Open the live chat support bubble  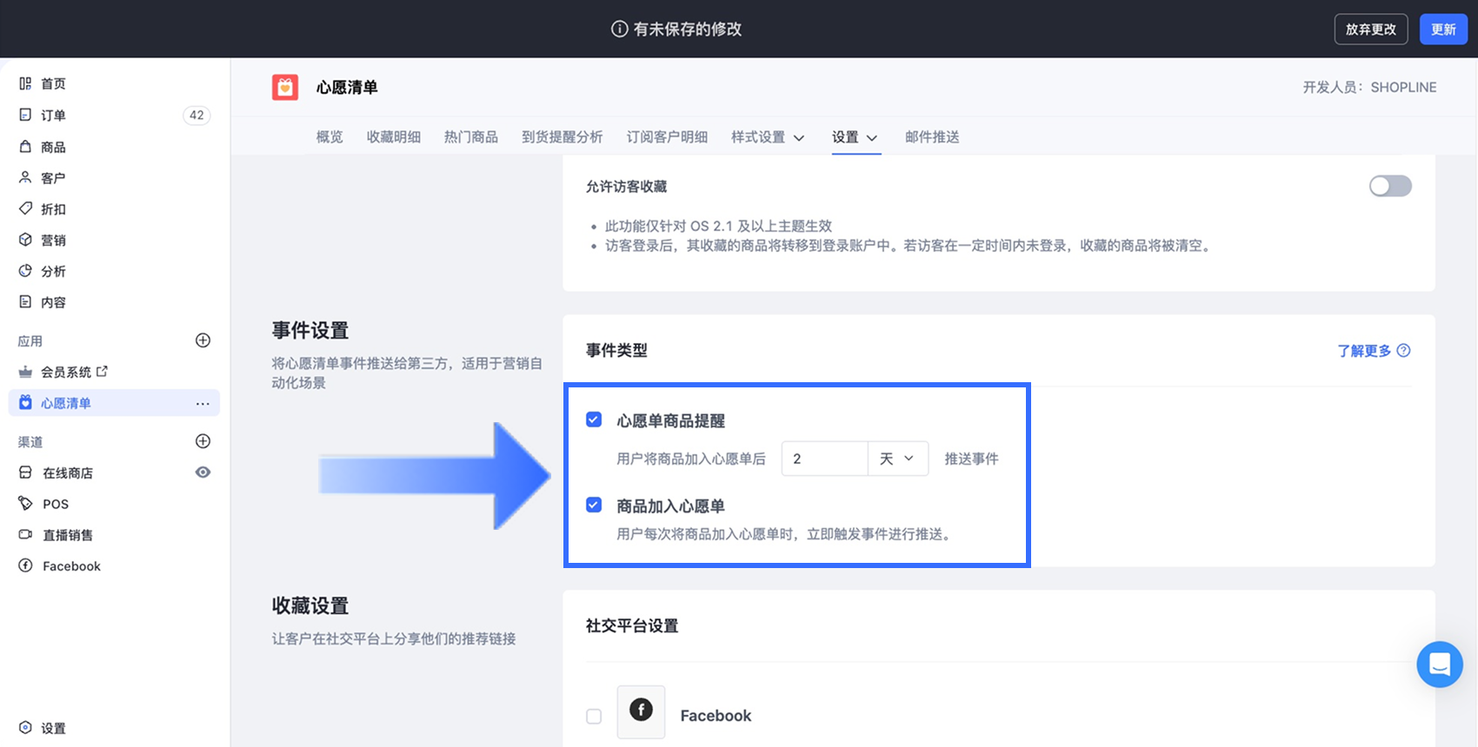point(1440,664)
